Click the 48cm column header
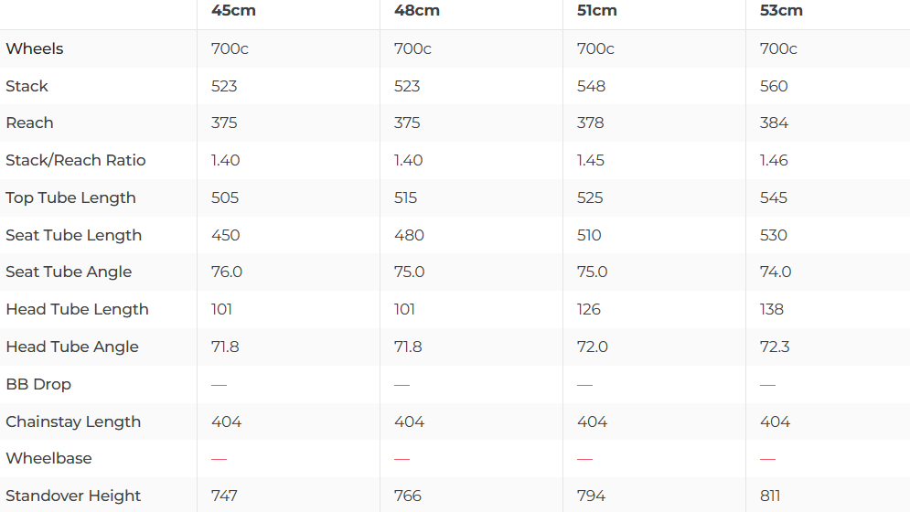This screenshot has height=512, width=910. click(416, 11)
